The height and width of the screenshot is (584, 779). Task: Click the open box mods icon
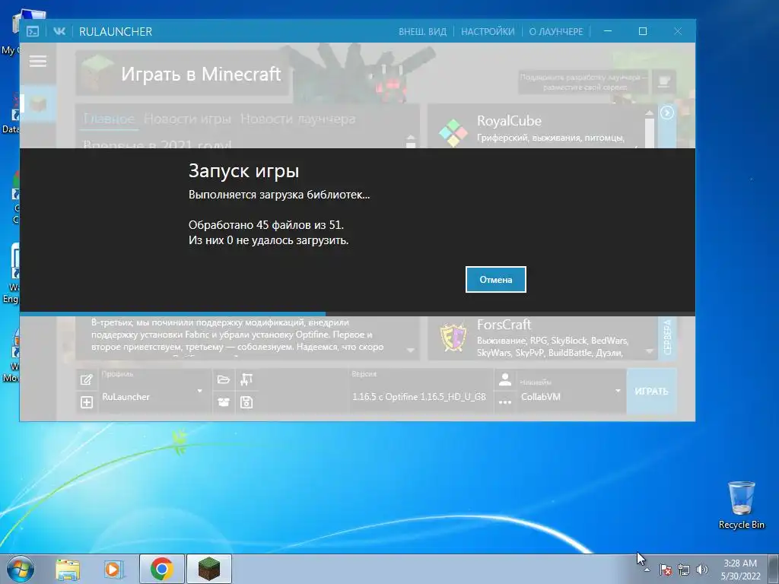pos(224,402)
